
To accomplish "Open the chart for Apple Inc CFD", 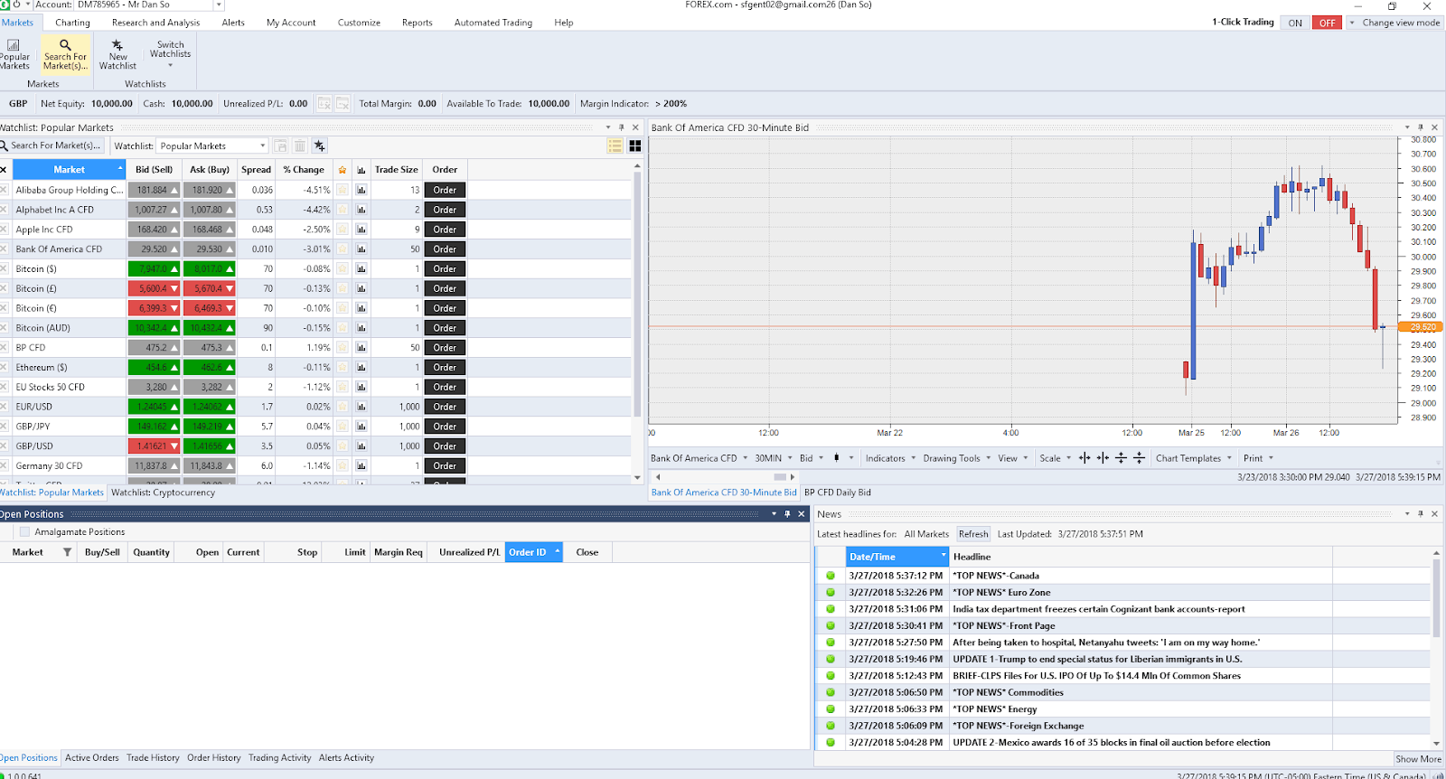I will coord(361,230).
